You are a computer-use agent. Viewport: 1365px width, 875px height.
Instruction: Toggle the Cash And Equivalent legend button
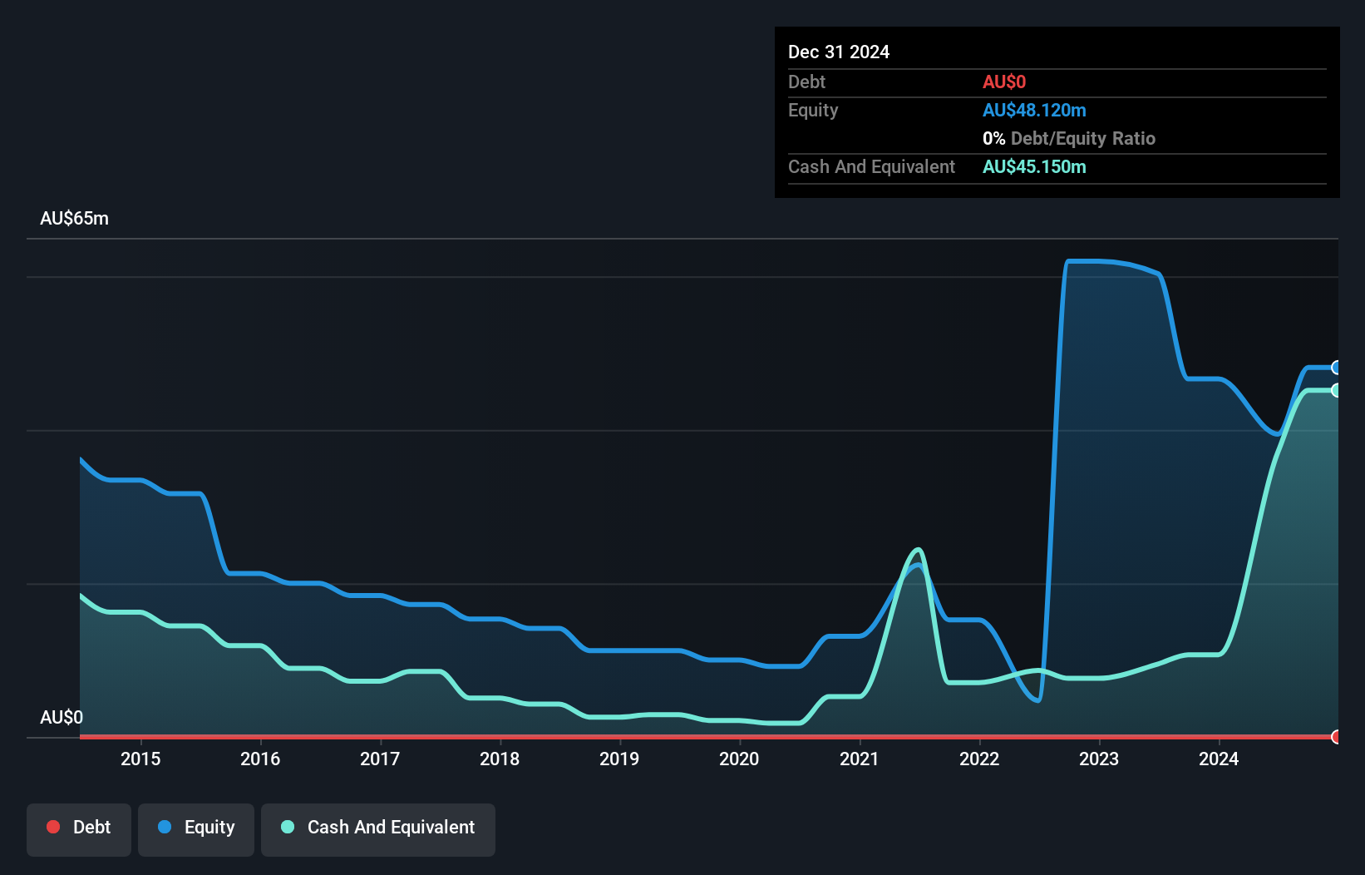pos(378,829)
